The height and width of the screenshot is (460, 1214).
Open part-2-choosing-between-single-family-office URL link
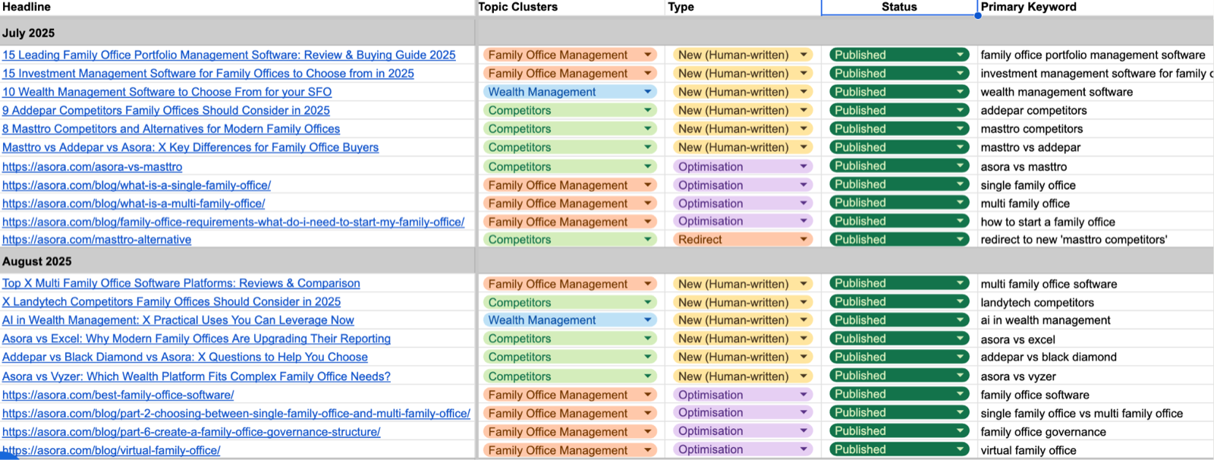coord(236,413)
